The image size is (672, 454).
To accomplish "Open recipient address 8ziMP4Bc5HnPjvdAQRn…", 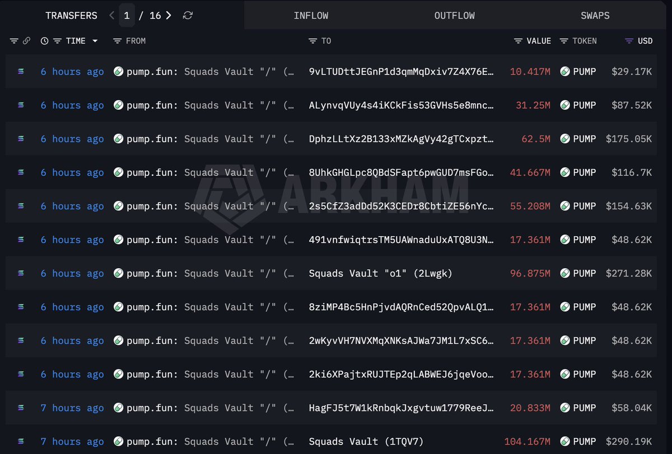I will (x=402, y=307).
